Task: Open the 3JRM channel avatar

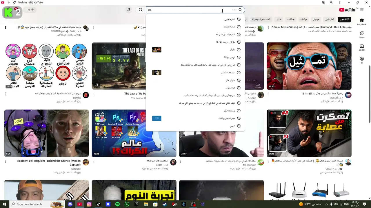Action: tap(348, 95)
